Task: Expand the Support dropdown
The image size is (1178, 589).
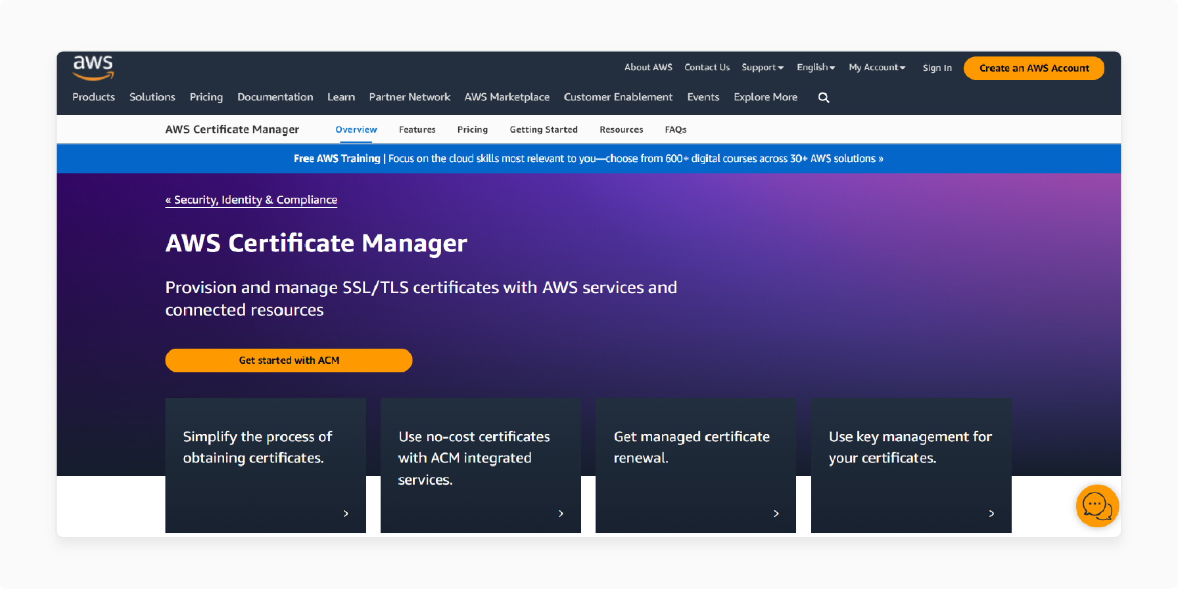Action: click(763, 68)
